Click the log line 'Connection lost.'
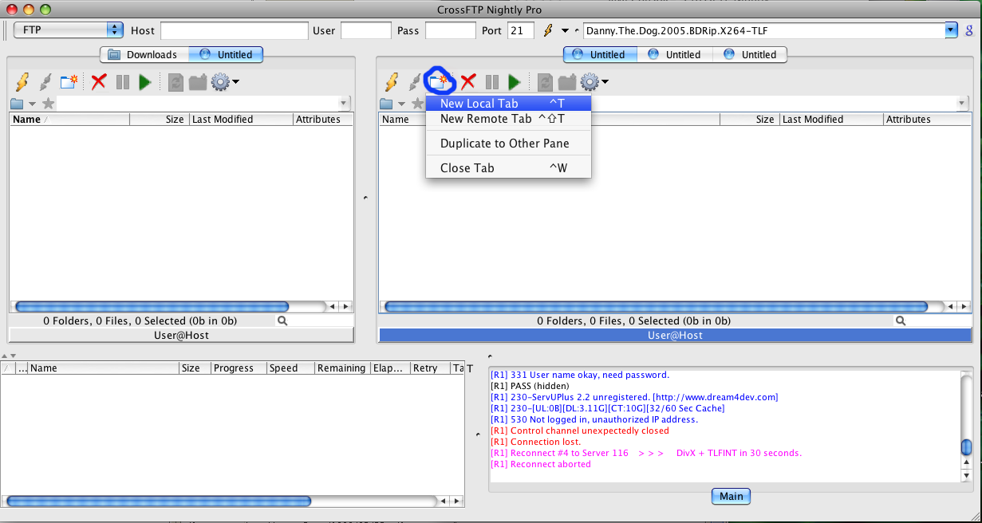This screenshot has height=523, width=982. (x=536, y=442)
